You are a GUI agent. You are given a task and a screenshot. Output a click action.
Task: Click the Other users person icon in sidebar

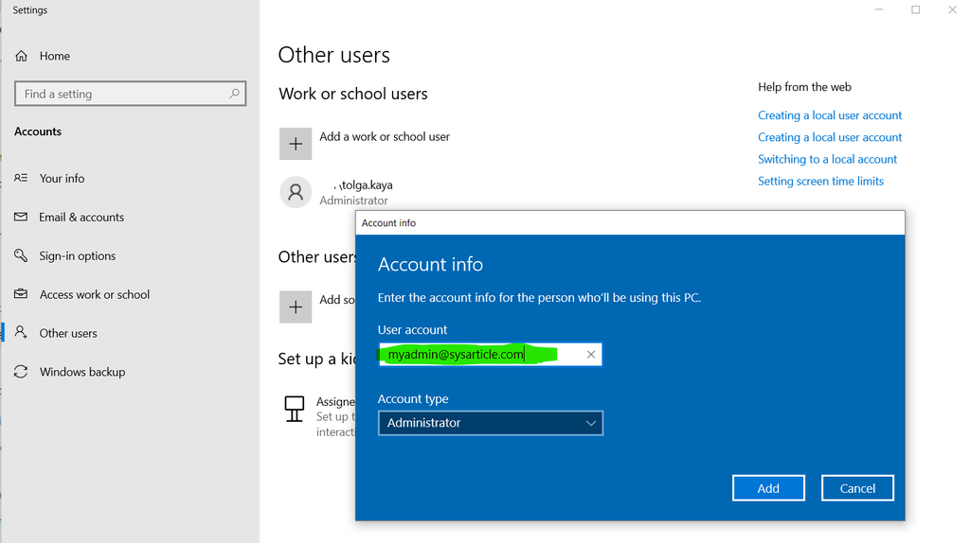21,332
